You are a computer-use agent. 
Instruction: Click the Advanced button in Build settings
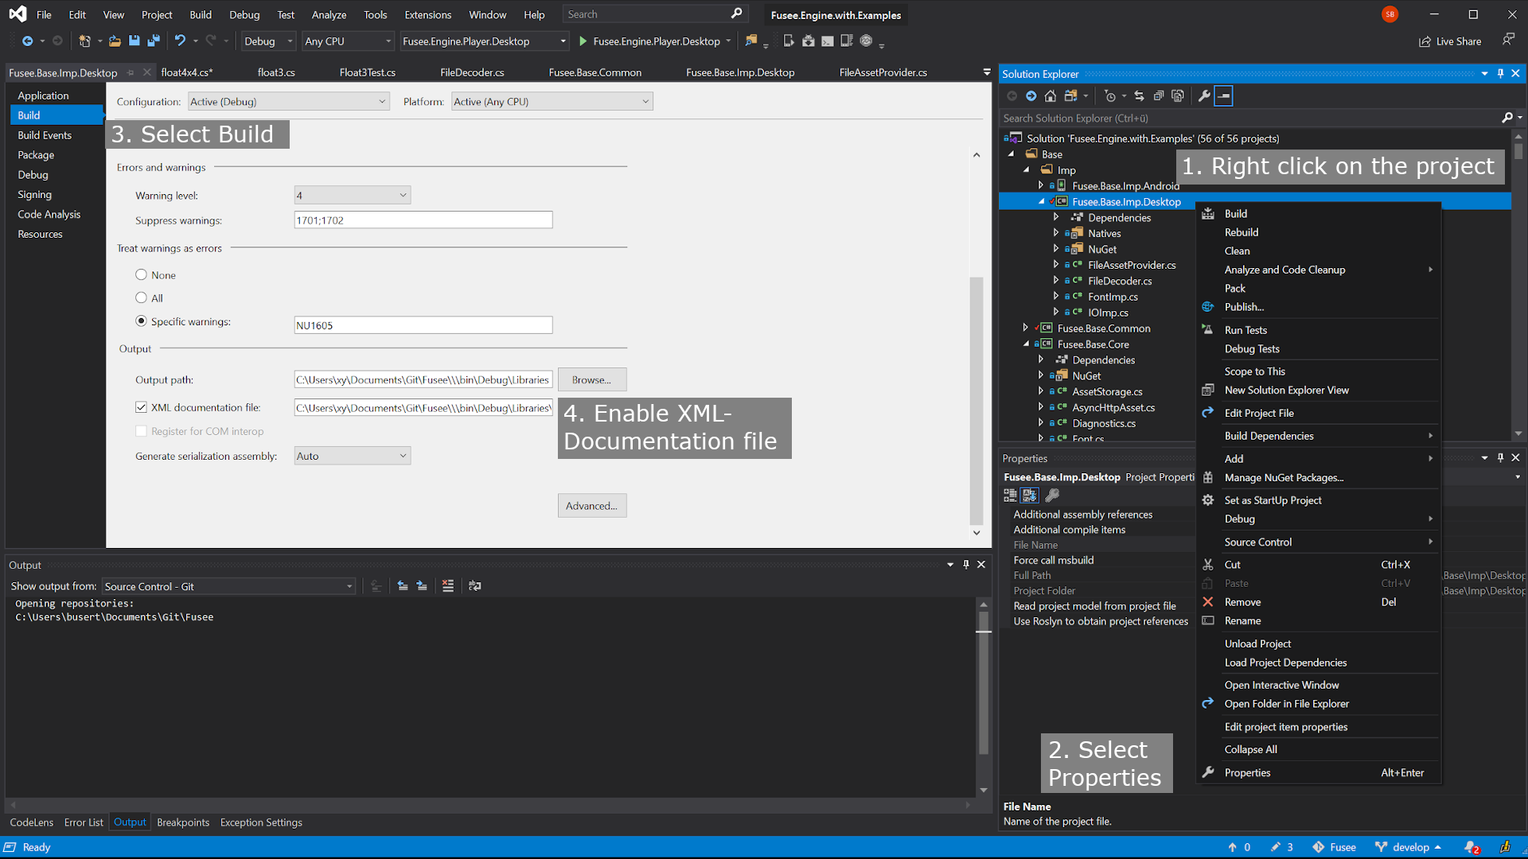click(592, 504)
